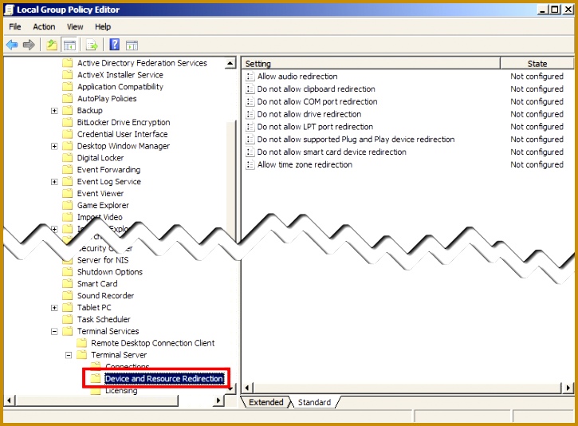Expand the Event Log Service node

[x=54, y=182]
